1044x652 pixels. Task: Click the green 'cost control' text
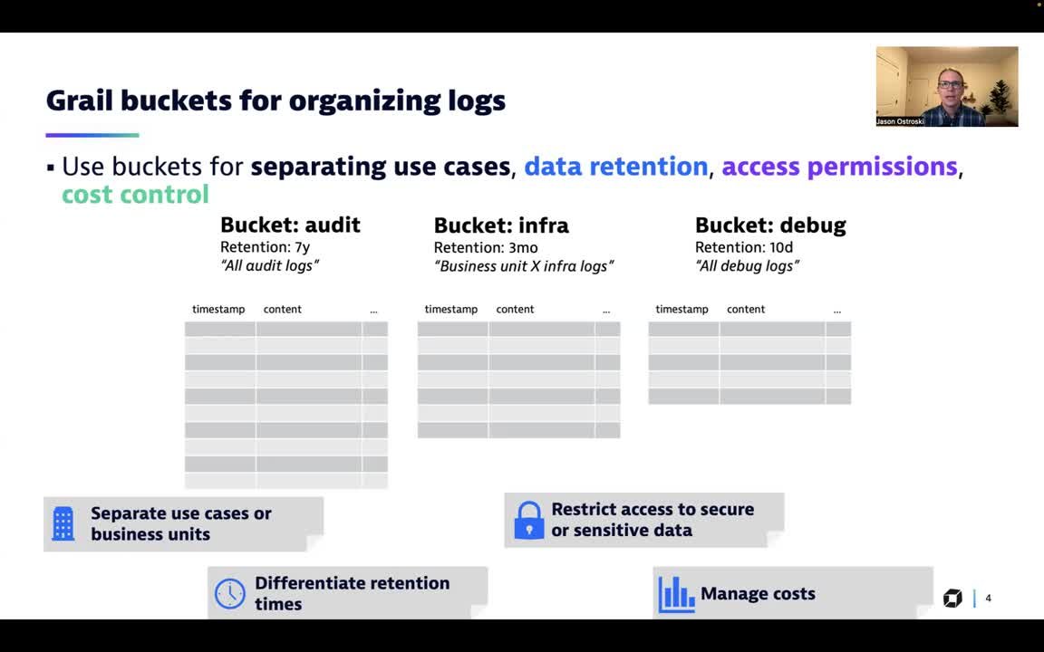coord(135,195)
